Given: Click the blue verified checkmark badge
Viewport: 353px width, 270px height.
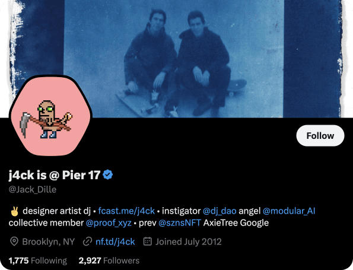Looking at the screenshot, I should pos(108,175).
